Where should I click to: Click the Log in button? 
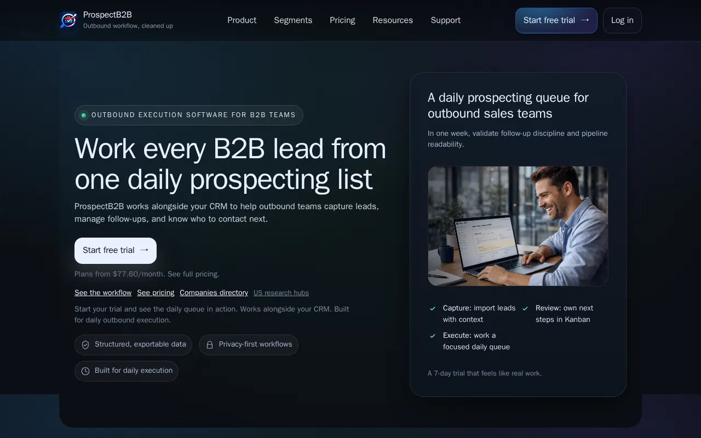[622, 20]
